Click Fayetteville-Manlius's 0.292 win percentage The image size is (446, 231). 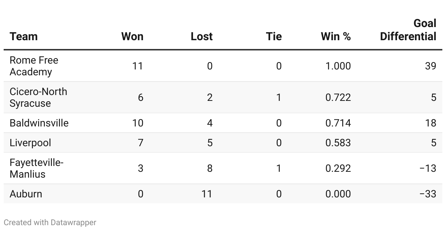pos(338,168)
